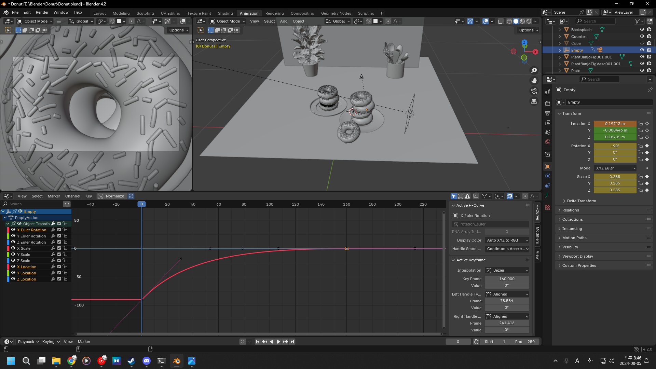656x369 pixels.
Task: Open the Interpolation Bézier dropdown
Action: [x=507, y=270]
